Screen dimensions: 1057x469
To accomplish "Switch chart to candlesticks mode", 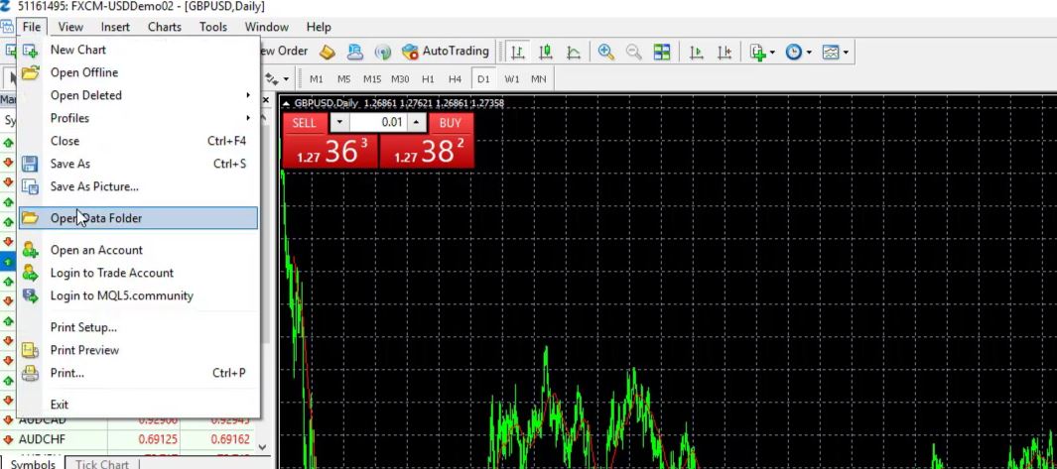I will [x=546, y=52].
